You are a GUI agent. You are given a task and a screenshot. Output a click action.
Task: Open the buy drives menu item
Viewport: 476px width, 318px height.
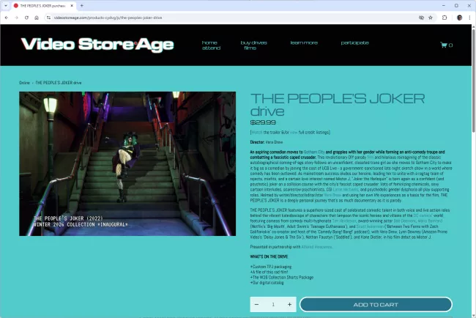click(x=253, y=42)
